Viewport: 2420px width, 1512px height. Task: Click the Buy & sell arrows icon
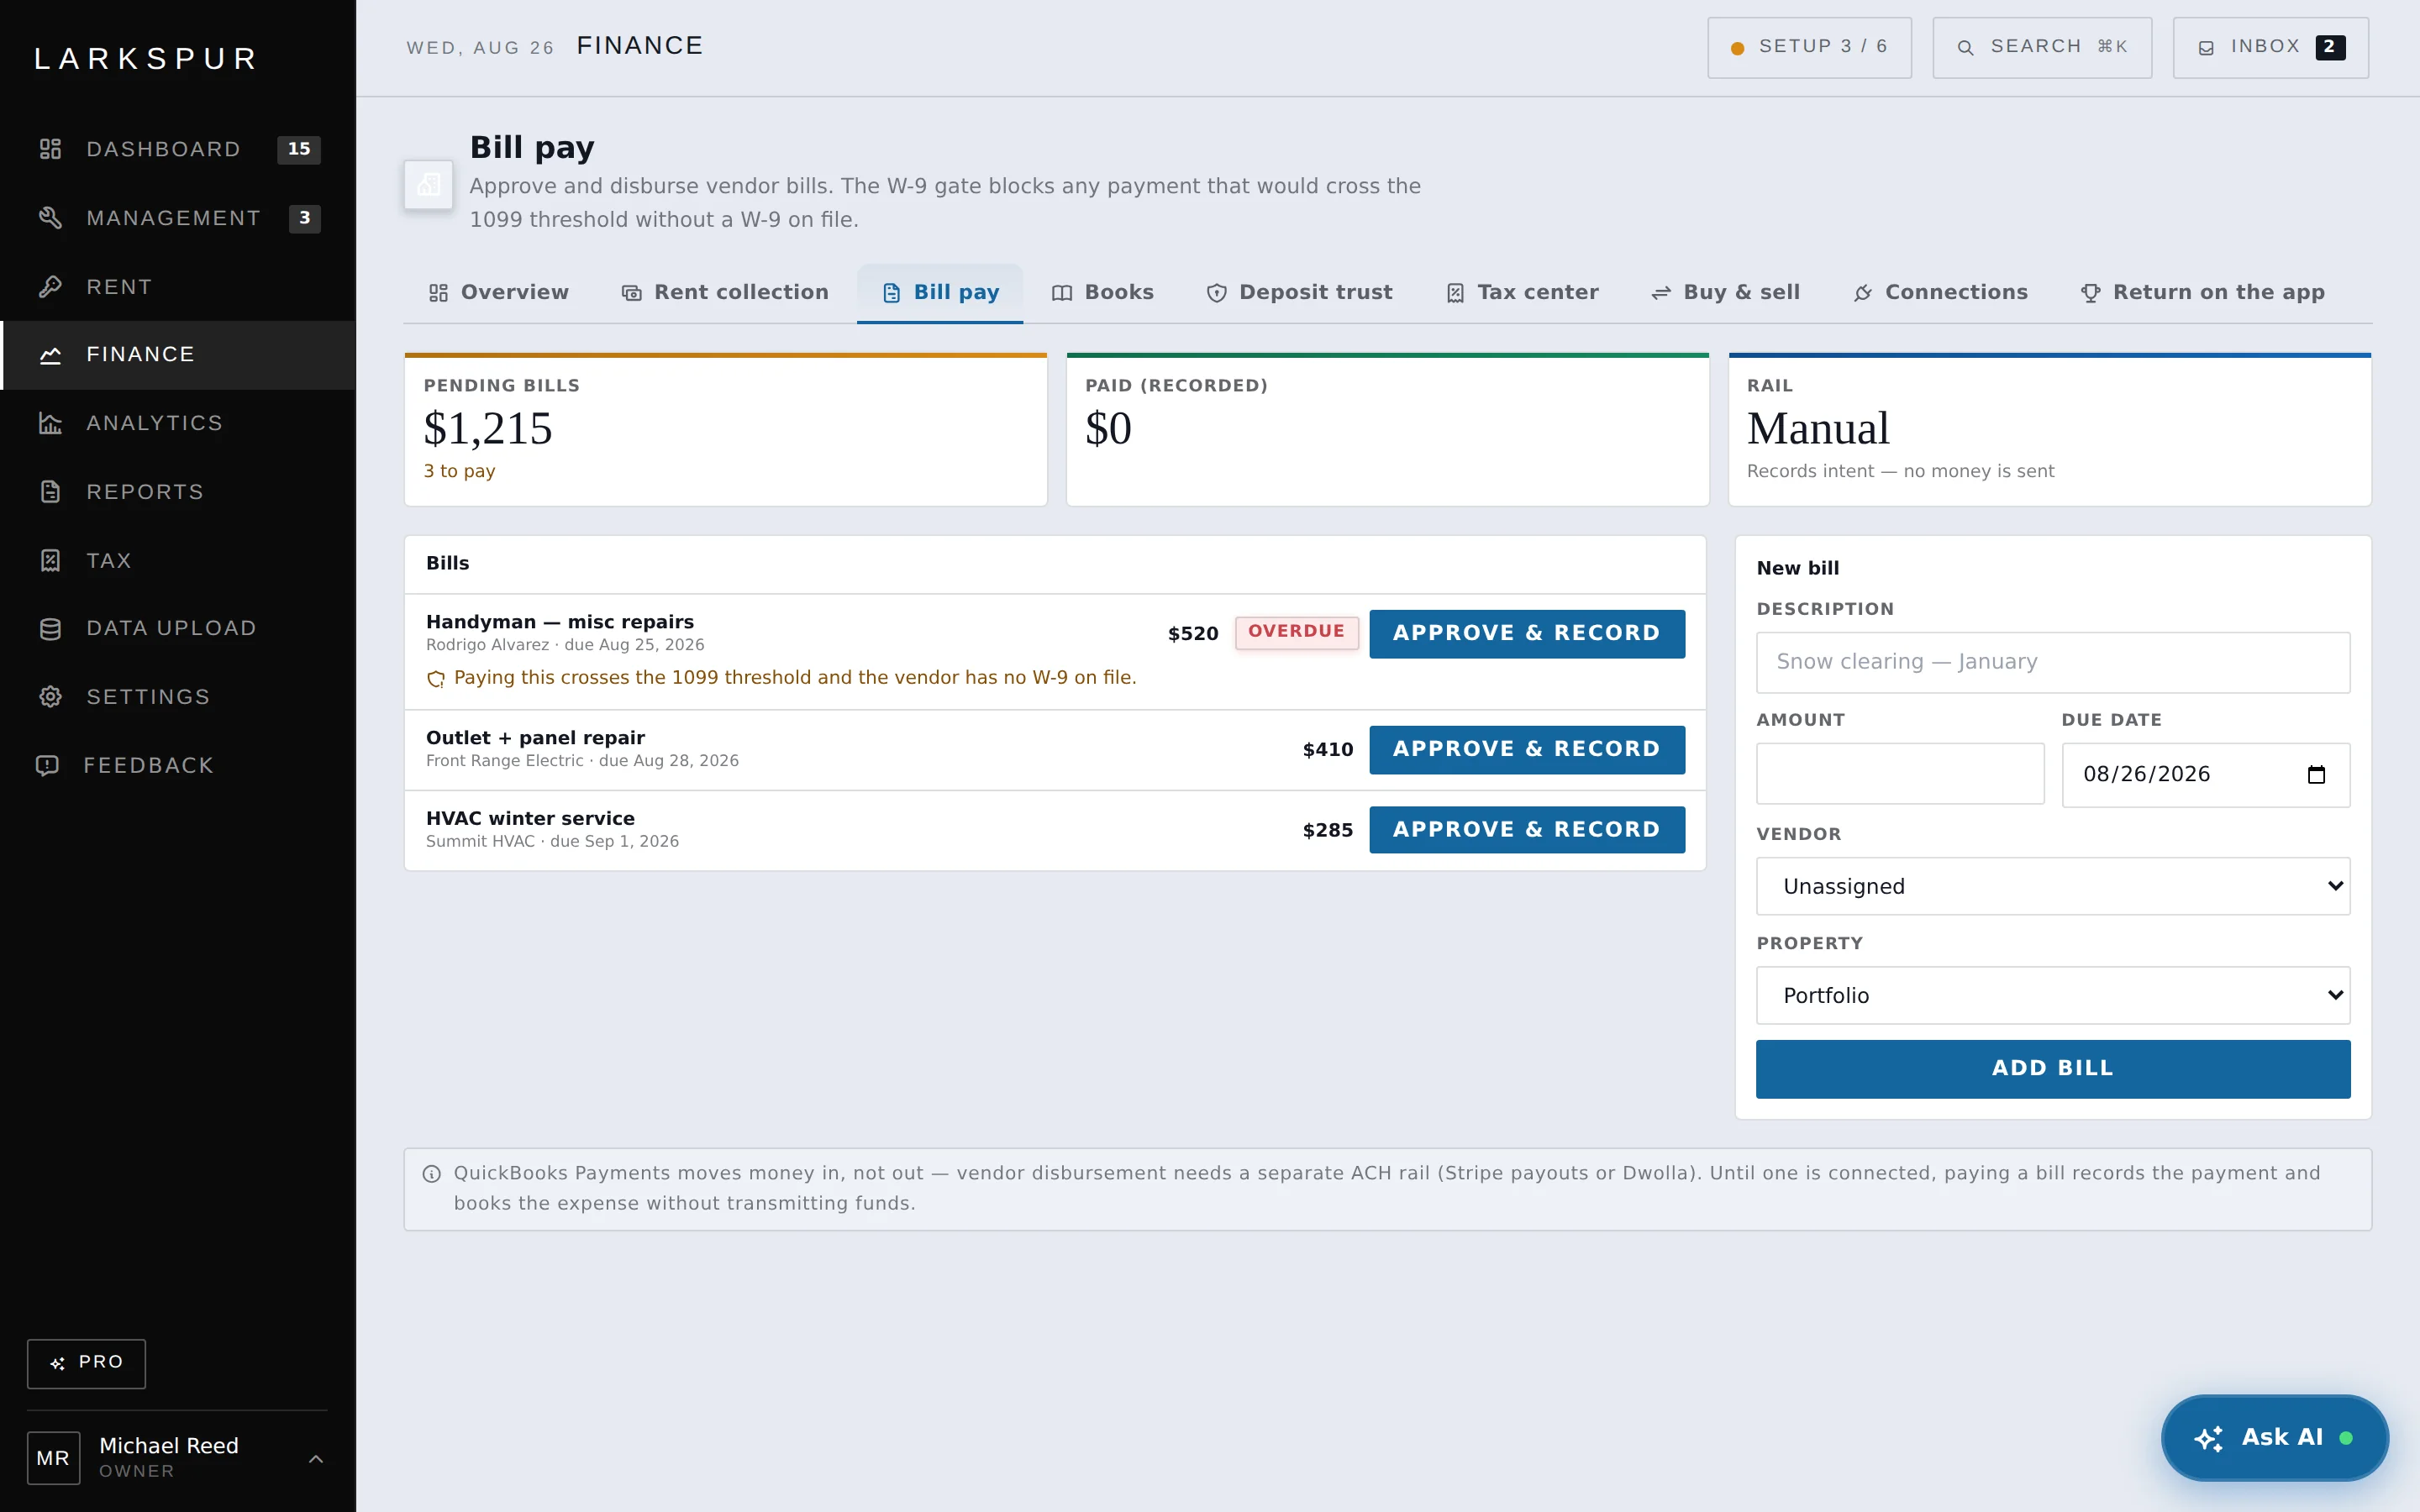coord(1661,293)
